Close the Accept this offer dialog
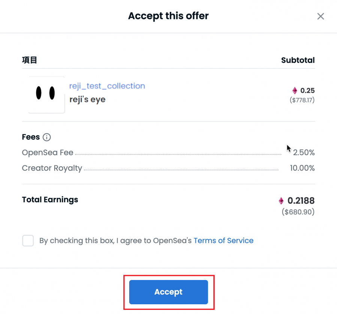Image resolution: width=337 pixels, height=314 pixels. (321, 16)
